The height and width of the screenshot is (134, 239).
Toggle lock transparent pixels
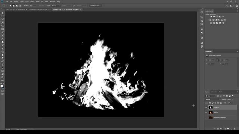[210, 103]
